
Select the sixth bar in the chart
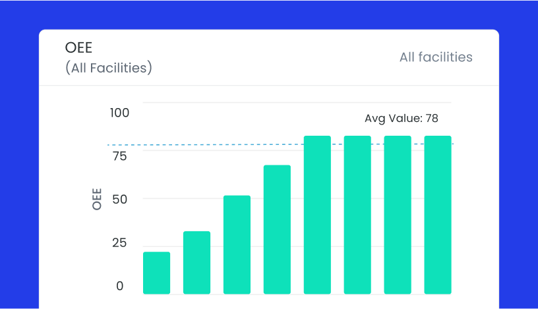point(357,215)
